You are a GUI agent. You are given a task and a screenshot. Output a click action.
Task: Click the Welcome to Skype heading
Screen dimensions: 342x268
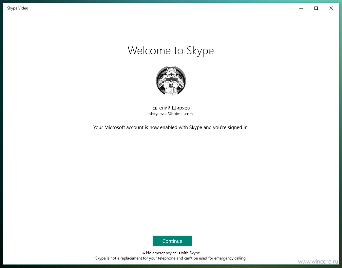click(171, 51)
